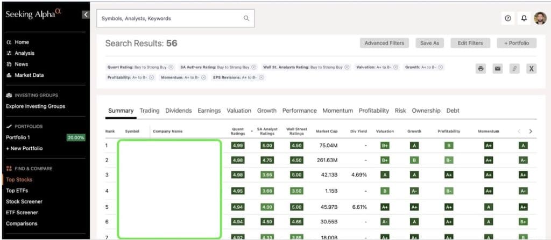This screenshot has width=551, height=240.
Task: Open the notifications bell
Action: (524, 19)
